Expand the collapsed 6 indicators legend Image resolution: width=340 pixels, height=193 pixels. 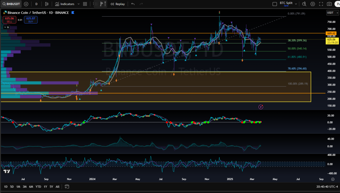point(6,27)
